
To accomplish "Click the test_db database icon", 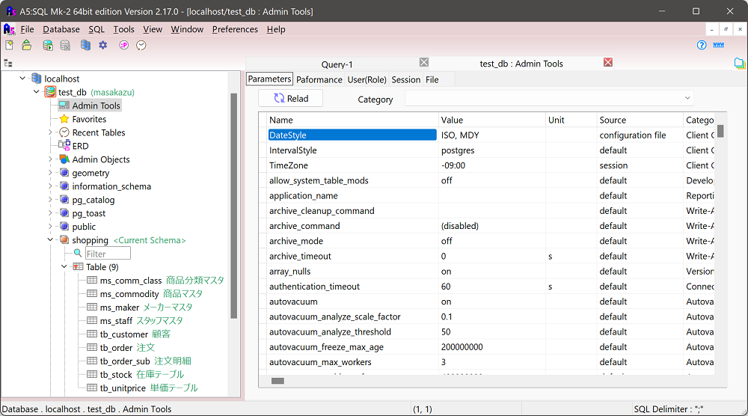I will (50, 91).
